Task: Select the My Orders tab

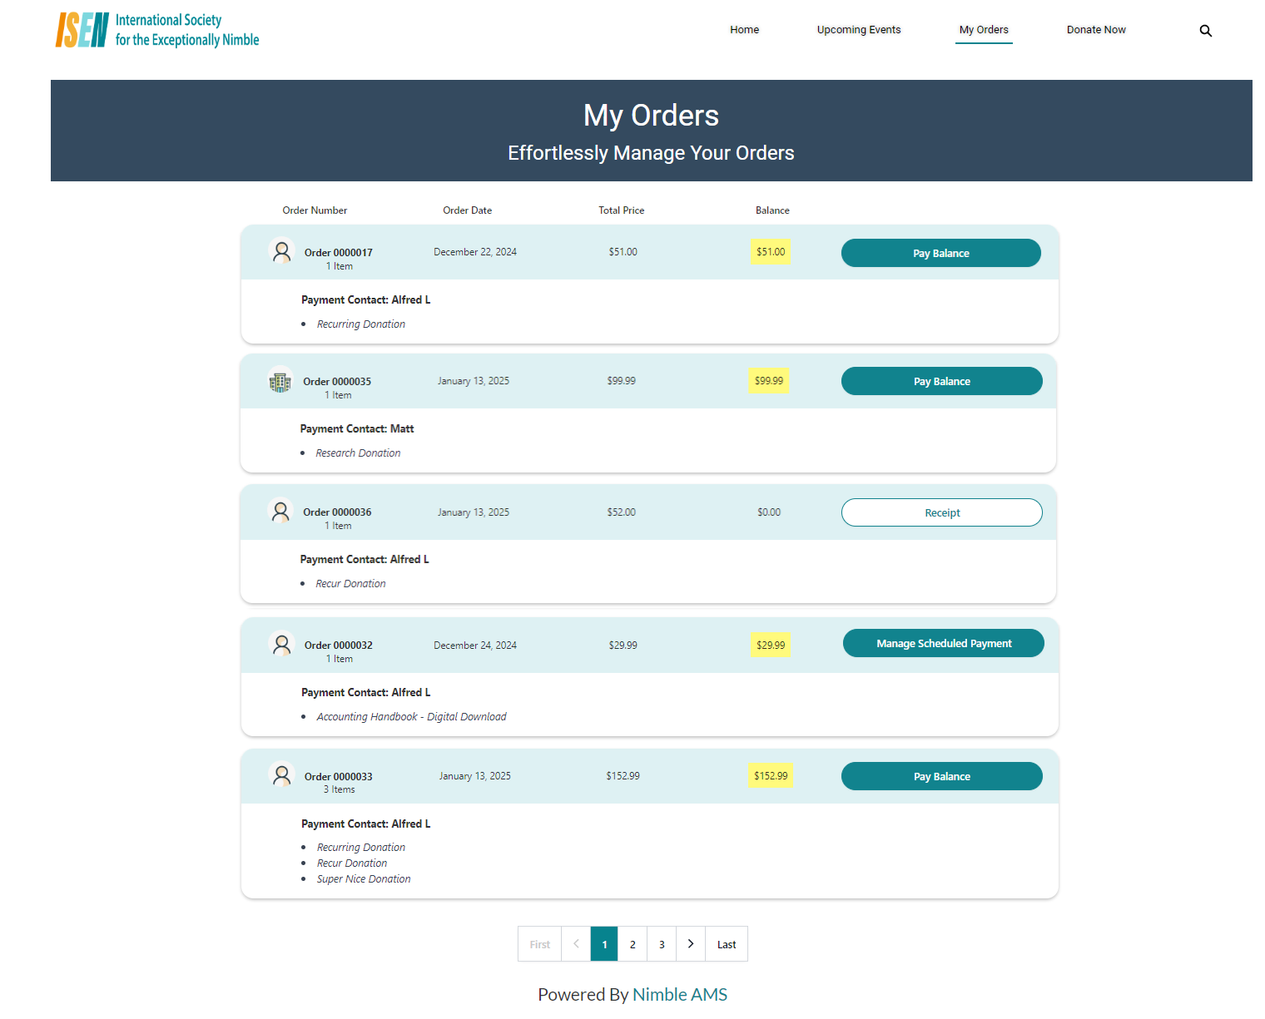Action: [983, 30]
